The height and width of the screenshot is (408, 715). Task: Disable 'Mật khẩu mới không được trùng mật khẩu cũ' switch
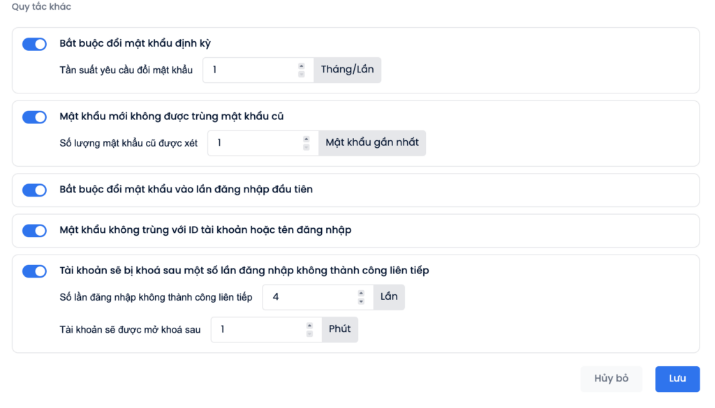(35, 117)
